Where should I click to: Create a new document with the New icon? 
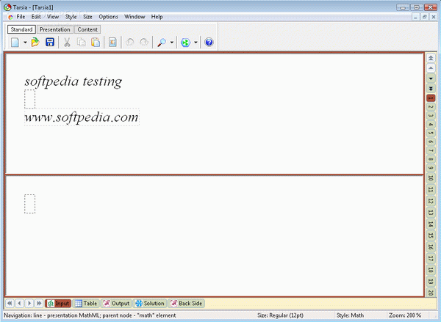coord(15,43)
